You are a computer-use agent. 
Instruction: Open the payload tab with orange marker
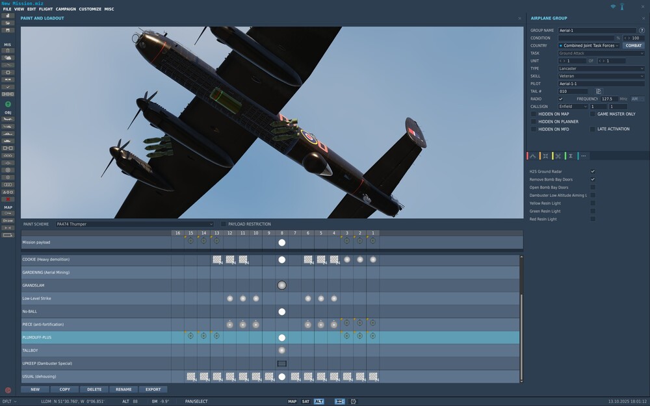[545, 156]
